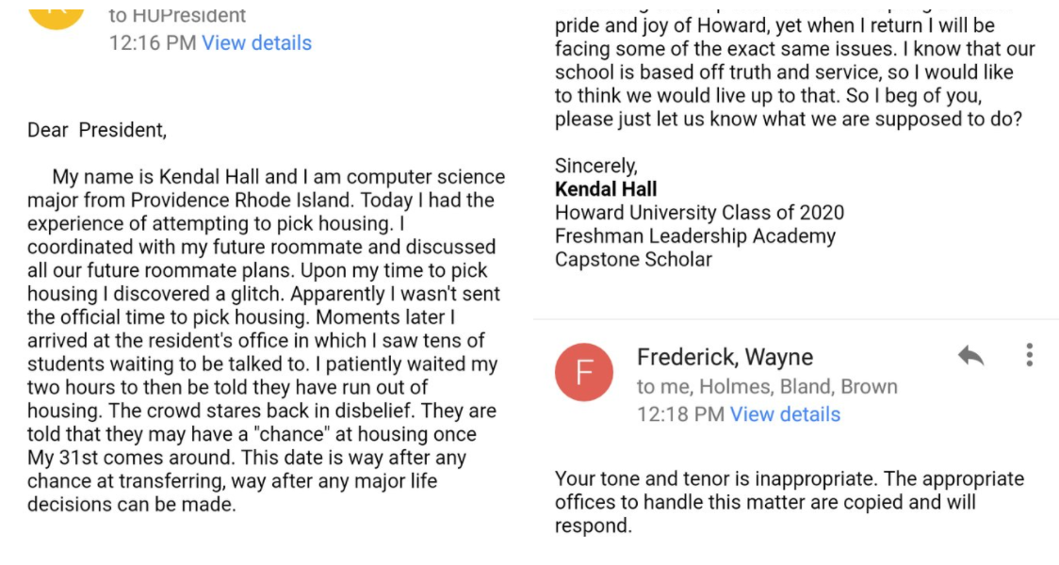The height and width of the screenshot is (565, 1059).
Task: Click the bold Kendal Hall signature name
Action: 606,189
